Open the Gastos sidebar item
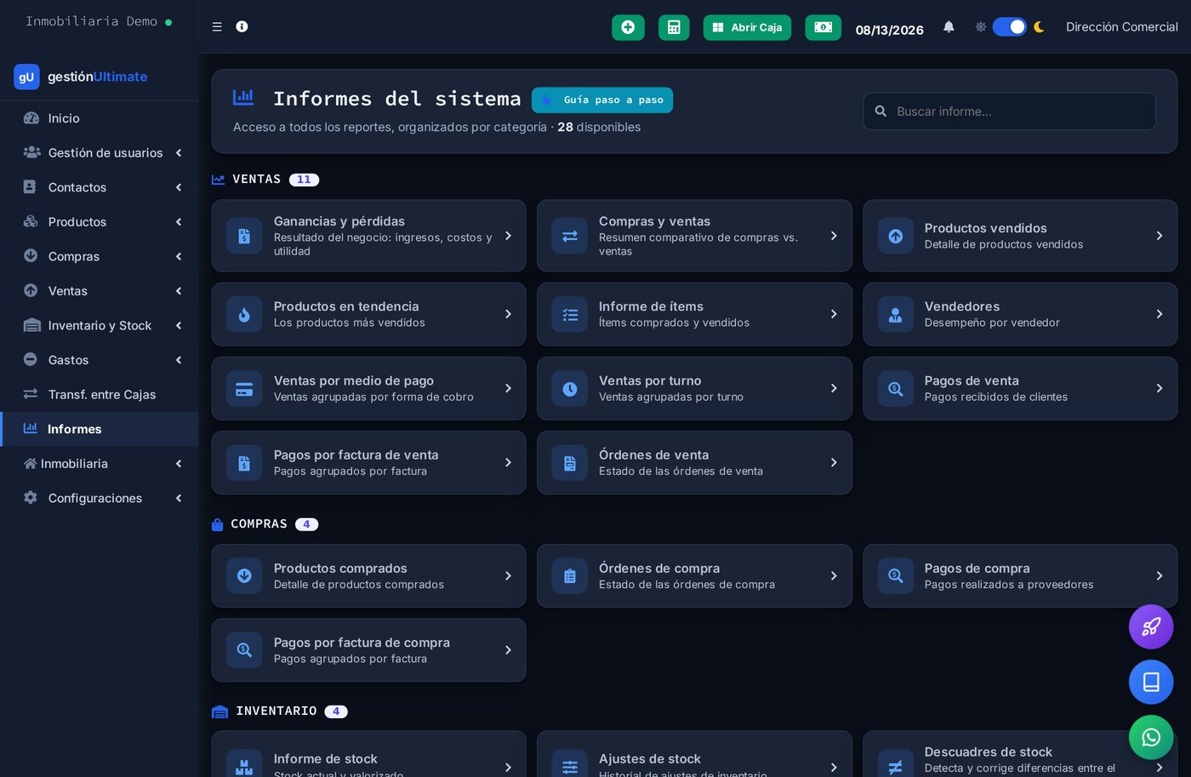 [x=100, y=360]
